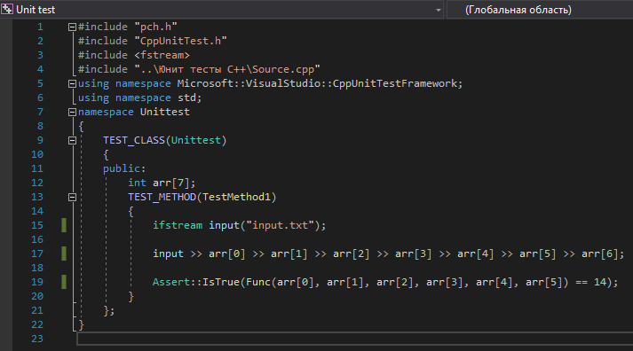Click the Func call on line 19
This screenshot has width=633, height=351.
click(258, 282)
